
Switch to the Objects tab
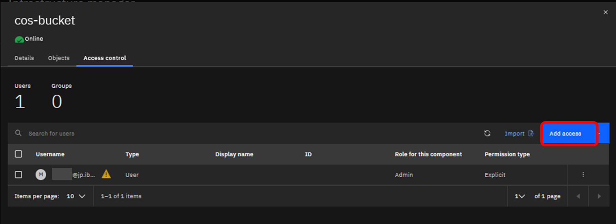(x=59, y=58)
